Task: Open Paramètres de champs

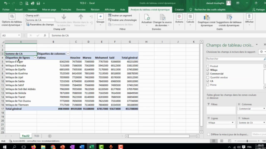Action: (x=40, y=25)
